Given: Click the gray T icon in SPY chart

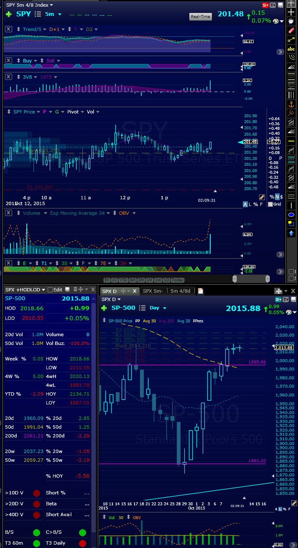Looking at the screenshot, I should (273, 5).
